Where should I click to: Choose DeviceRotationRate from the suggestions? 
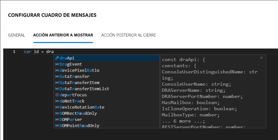coord(82,107)
